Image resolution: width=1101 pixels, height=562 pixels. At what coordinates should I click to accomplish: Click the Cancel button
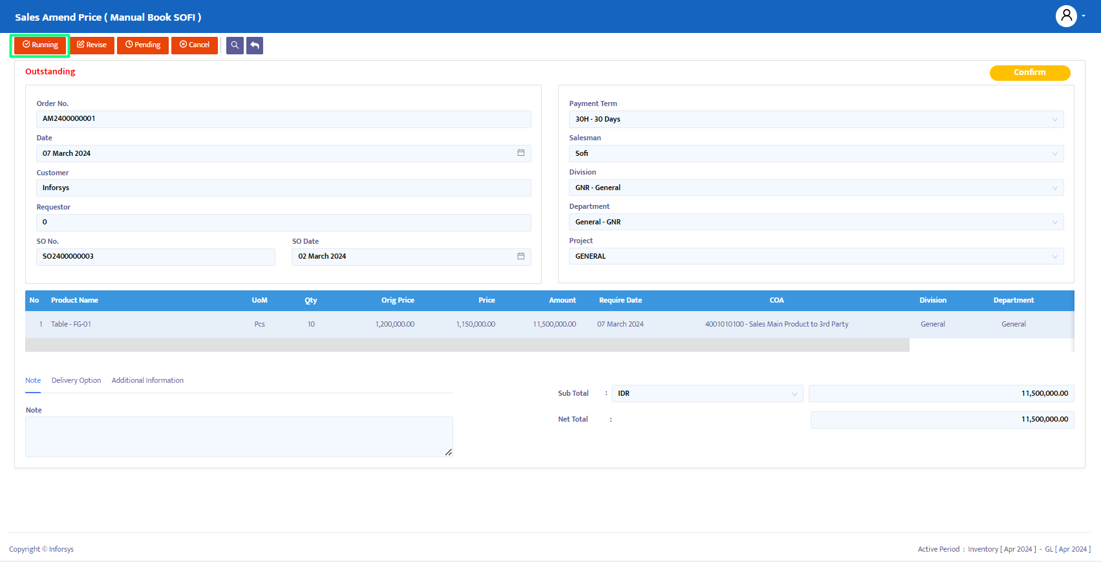pyautogui.click(x=195, y=45)
